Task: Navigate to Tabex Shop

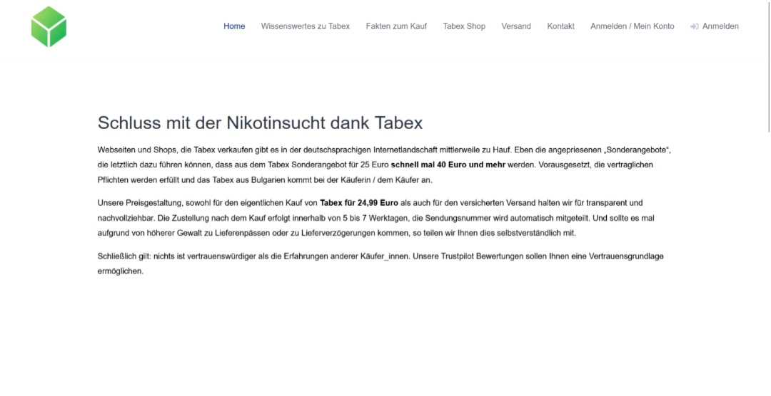Action: click(464, 26)
